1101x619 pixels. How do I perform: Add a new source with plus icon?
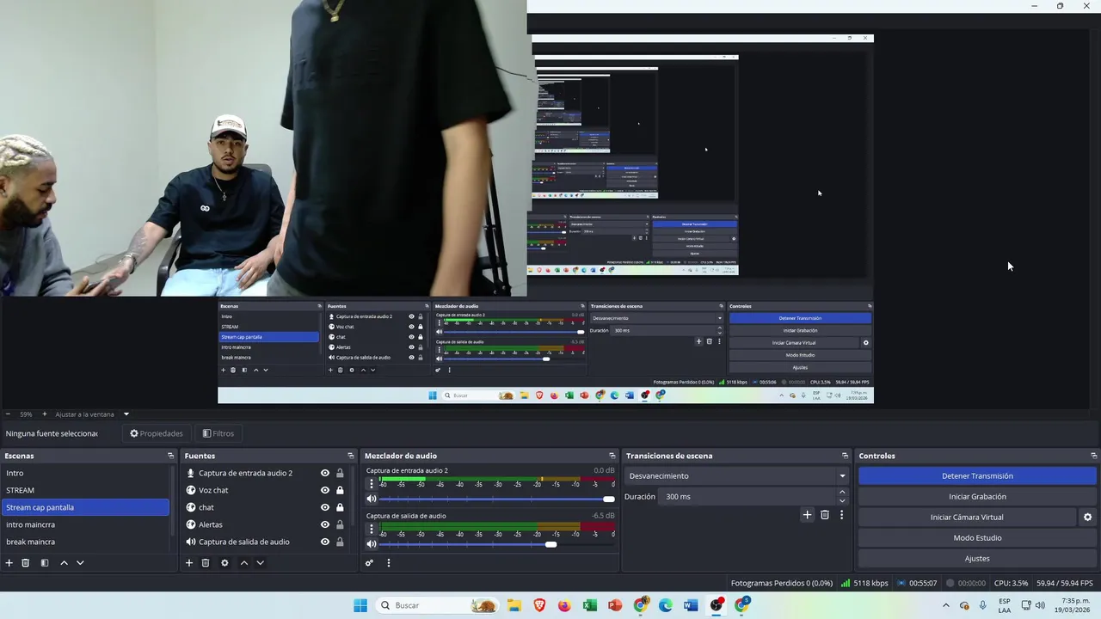click(189, 563)
